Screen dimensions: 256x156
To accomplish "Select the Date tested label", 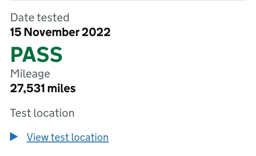I will (40, 18).
